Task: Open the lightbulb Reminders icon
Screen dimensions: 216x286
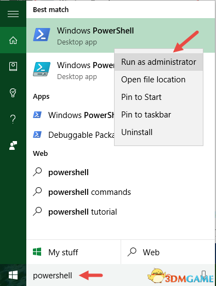Action: (13, 93)
